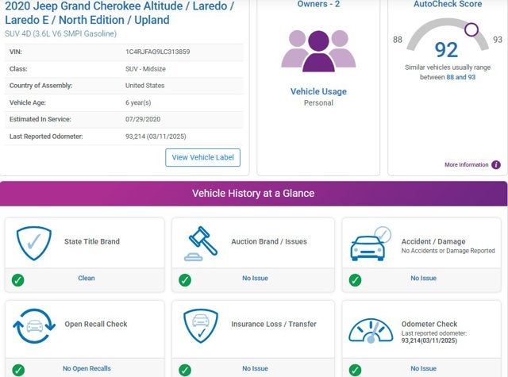Click the 07/29/2020 in-service date
Viewport: 508px width, 377px height.
tap(143, 119)
